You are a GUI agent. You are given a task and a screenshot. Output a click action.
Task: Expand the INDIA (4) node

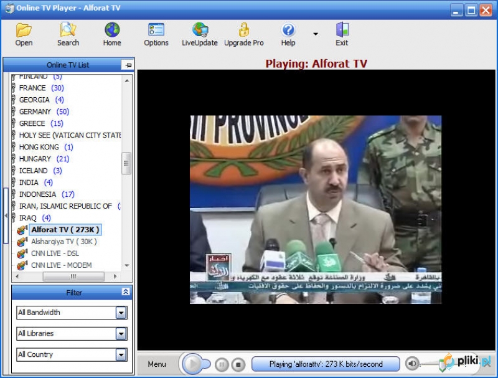tap(13, 182)
